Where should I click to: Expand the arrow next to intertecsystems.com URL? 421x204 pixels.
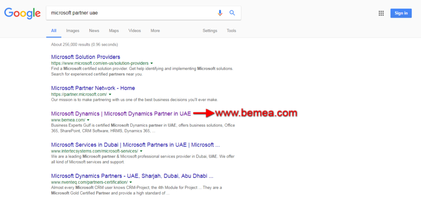142,151
